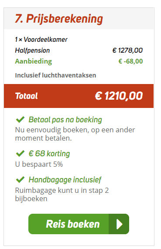Select the 7. Prijsberekening heading
The height and width of the screenshot is (249, 161).
[59, 19]
